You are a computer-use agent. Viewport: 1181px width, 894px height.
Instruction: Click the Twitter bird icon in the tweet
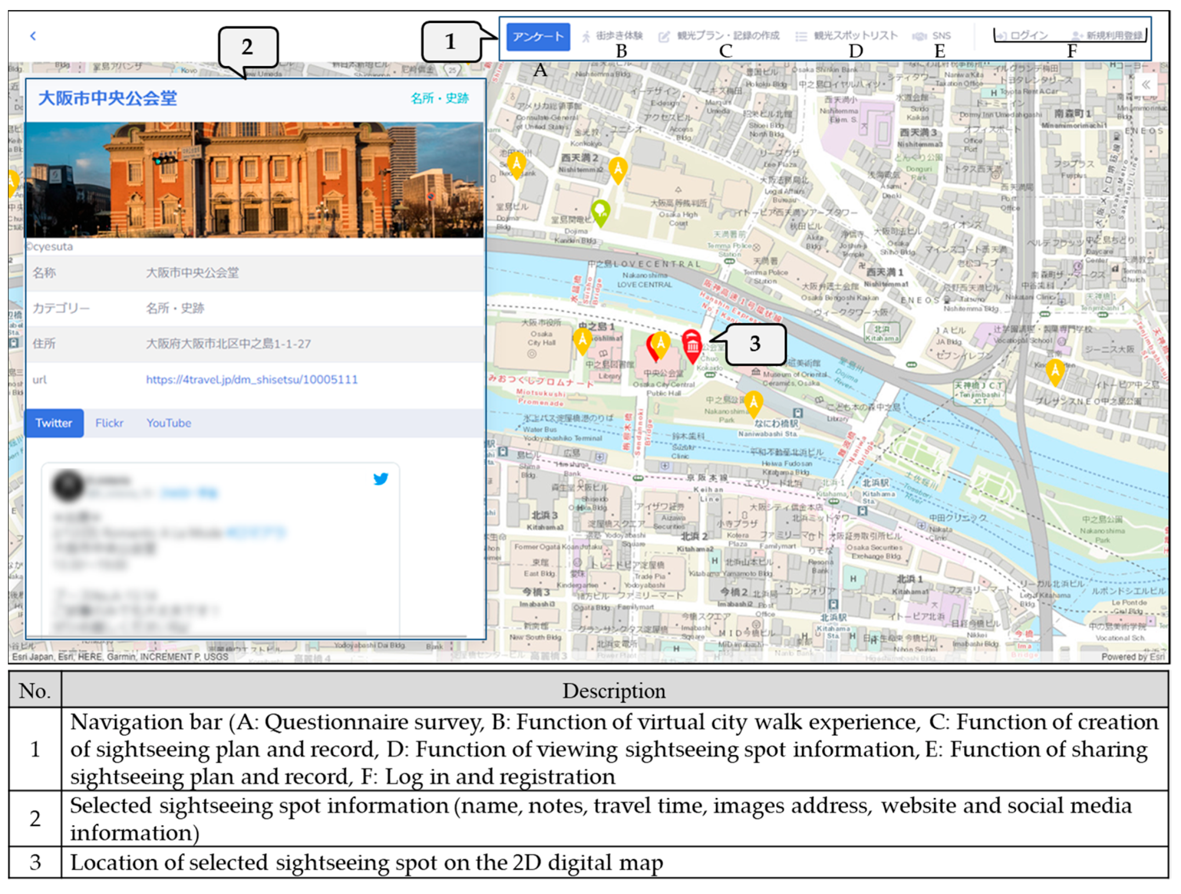click(380, 479)
